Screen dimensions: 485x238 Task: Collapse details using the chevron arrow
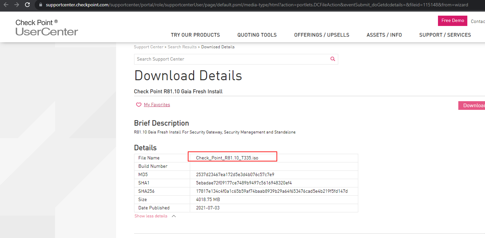point(173,216)
